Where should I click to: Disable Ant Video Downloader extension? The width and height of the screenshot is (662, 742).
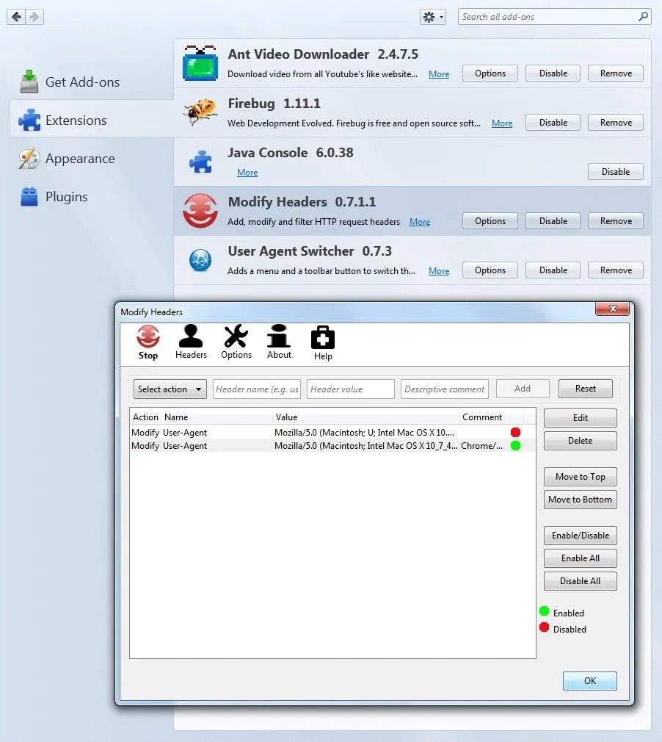click(x=553, y=73)
